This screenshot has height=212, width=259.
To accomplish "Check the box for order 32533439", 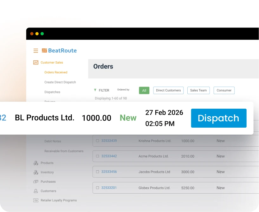I will pyautogui.click(x=98, y=141).
